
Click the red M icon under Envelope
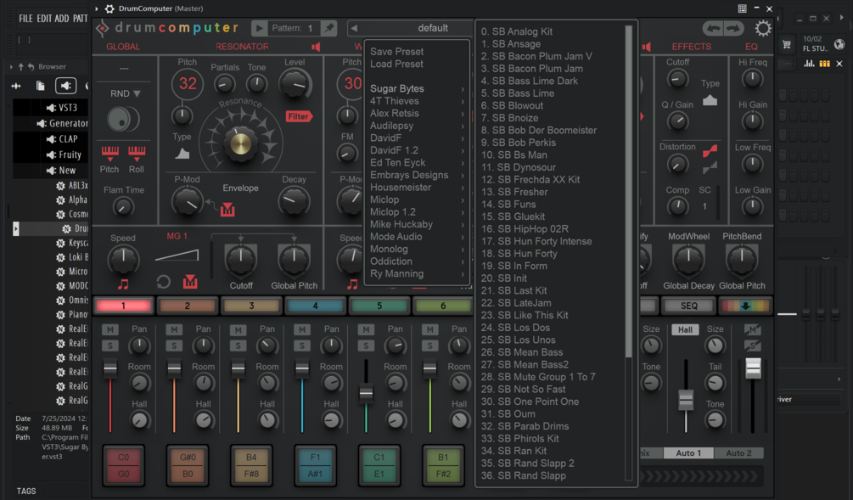tap(227, 210)
